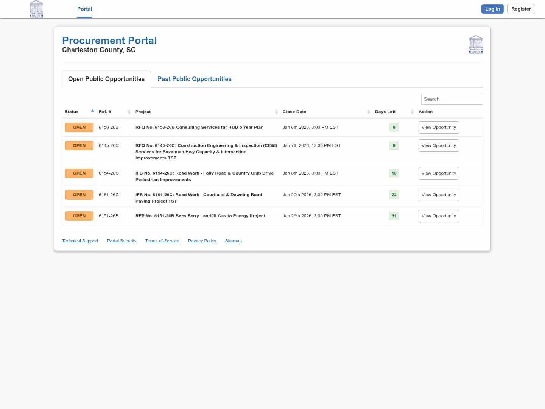Sort by Close Date column arrows

pyautogui.click(x=369, y=112)
